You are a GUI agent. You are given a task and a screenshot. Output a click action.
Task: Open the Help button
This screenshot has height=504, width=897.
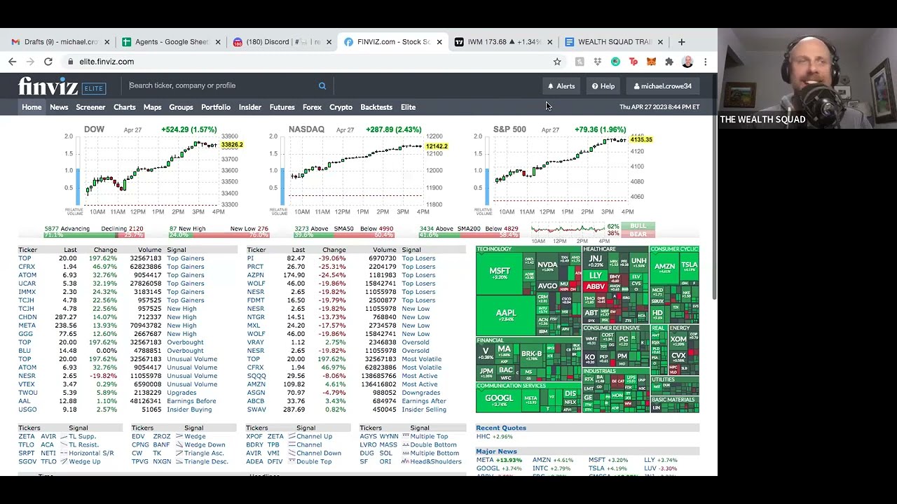(603, 86)
